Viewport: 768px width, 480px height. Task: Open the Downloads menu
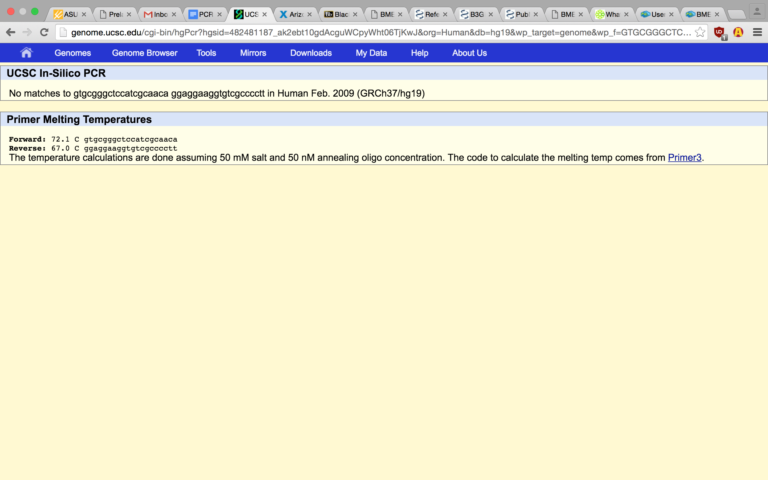311,53
